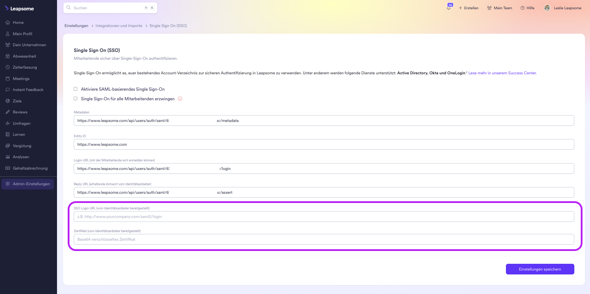Toggle Single Sign-On für alle Mitarbeitenden erzwingen
Image resolution: width=590 pixels, height=294 pixels.
76,98
